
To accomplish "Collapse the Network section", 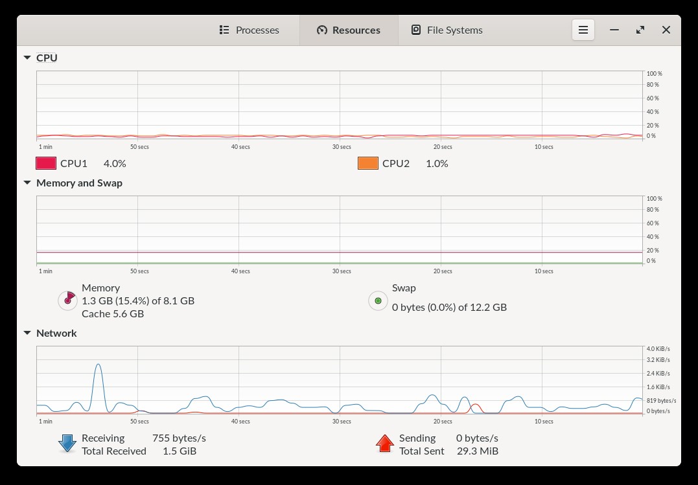I will tap(27, 333).
